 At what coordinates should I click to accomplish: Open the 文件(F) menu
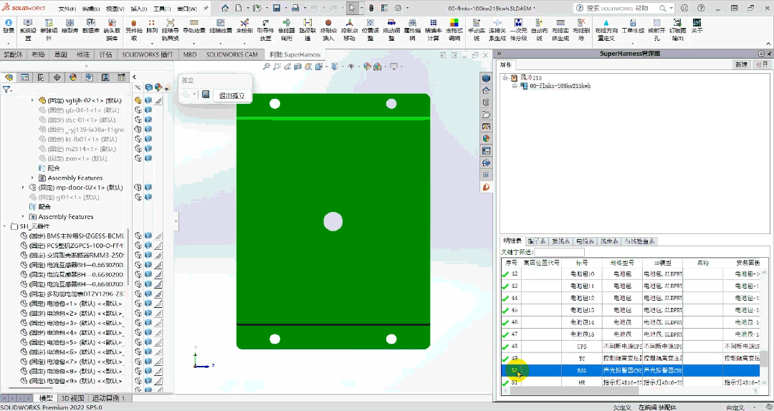(x=67, y=9)
